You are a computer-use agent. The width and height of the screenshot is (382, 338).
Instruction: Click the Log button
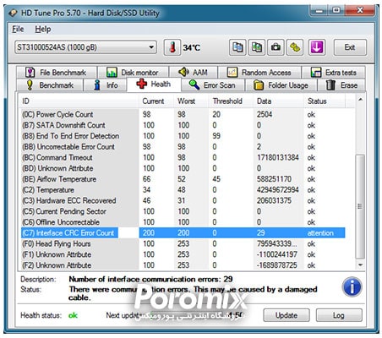tap(339, 315)
